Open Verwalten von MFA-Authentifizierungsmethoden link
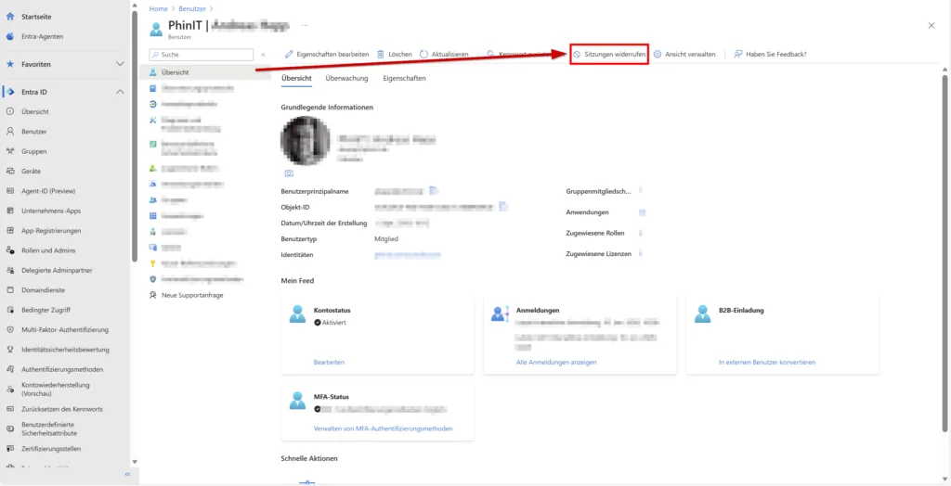The height and width of the screenshot is (486, 951). tap(383, 428)
